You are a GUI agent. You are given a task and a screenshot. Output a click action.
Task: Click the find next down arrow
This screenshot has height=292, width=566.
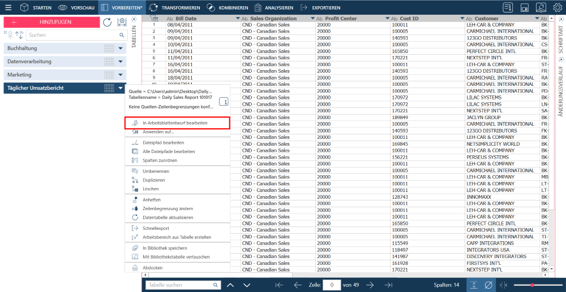pyautogui.click(x=247, y=285)
